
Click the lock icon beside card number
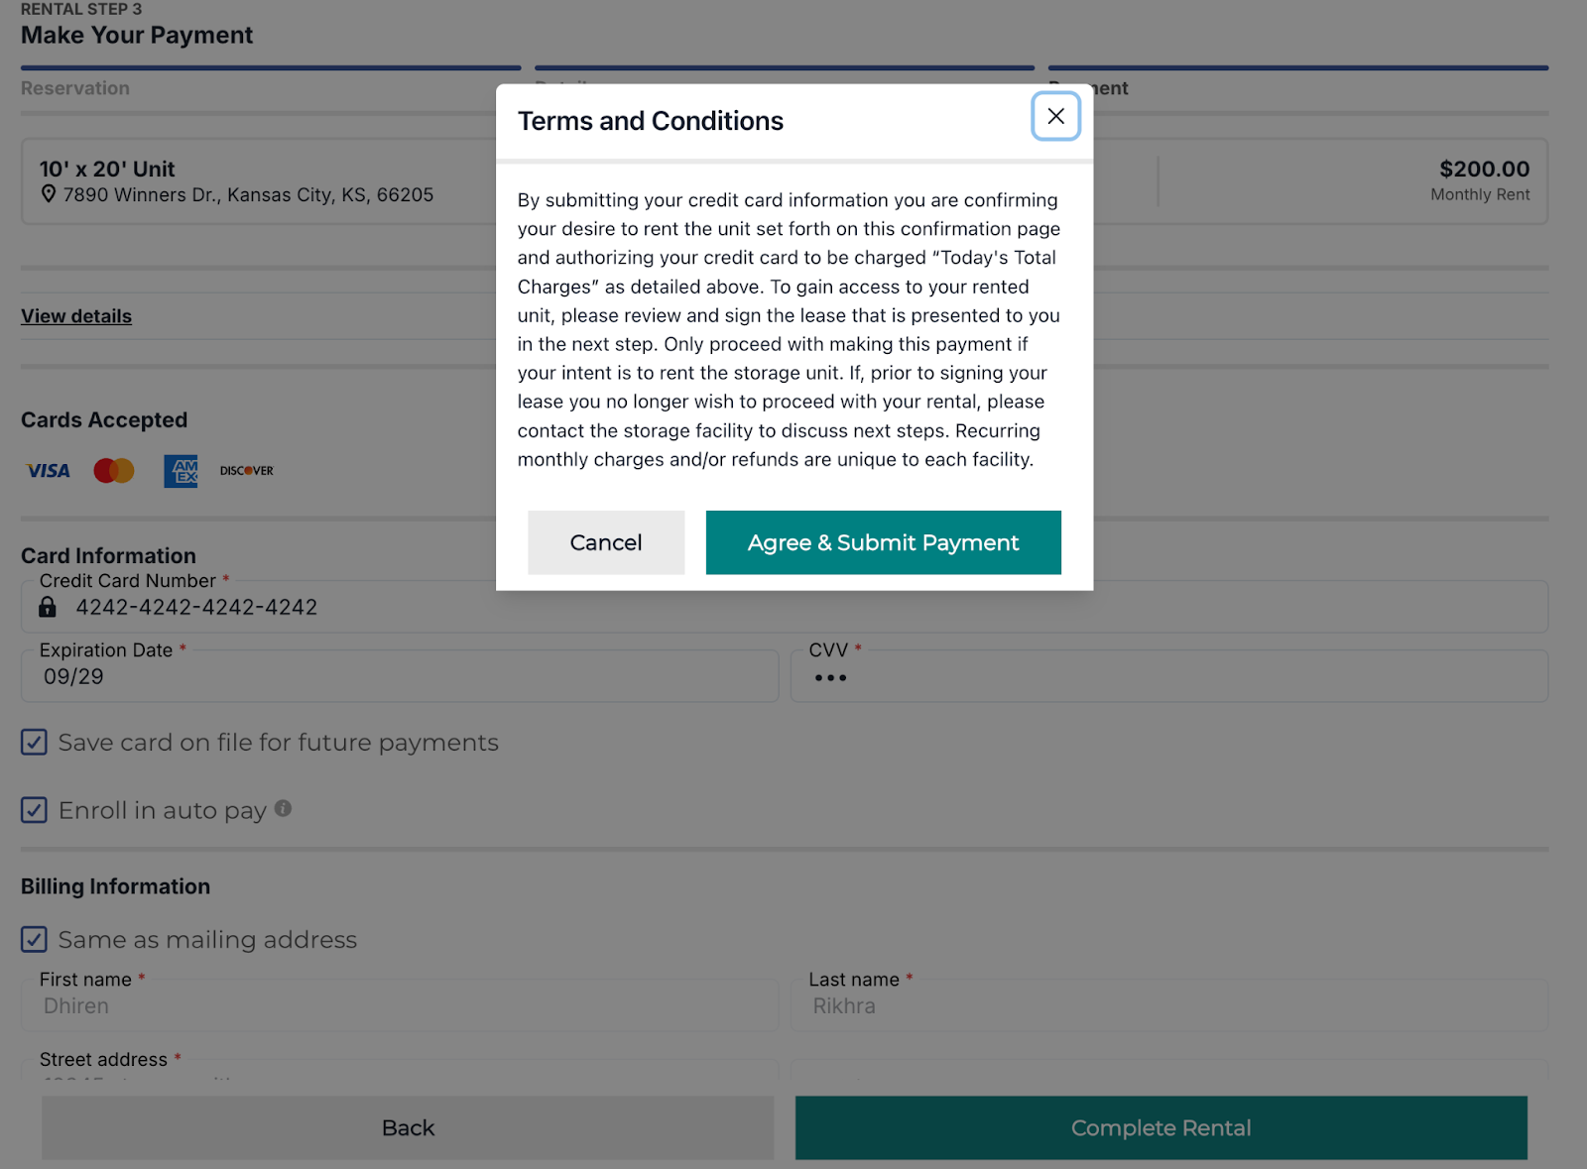pos(48,607)
